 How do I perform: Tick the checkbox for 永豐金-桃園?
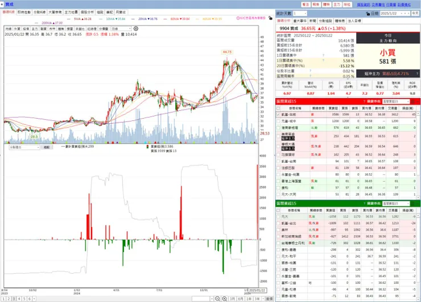coord(278,174)
